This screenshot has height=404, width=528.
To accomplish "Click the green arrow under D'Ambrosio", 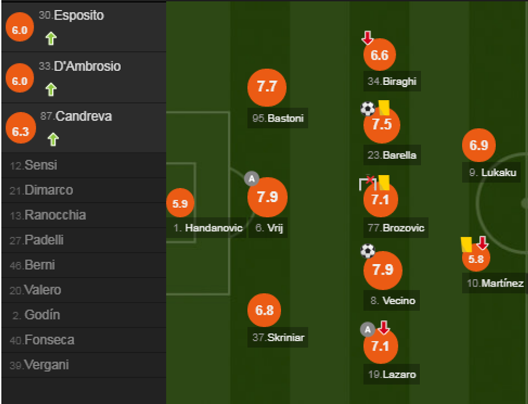I will coord(51,89).
